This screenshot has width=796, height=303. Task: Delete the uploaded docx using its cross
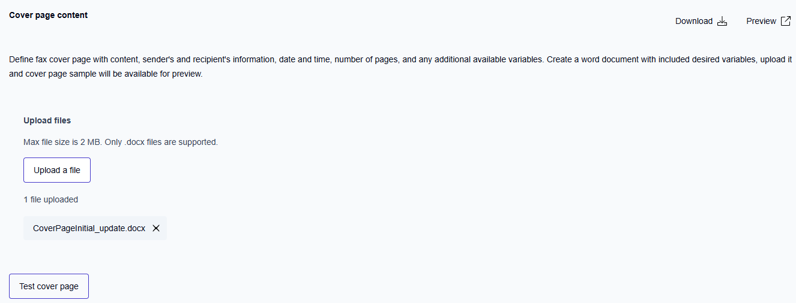pyautogui.click(x=156, y=228)
